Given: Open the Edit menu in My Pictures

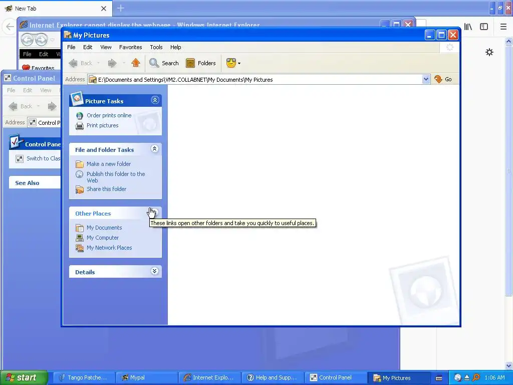Looking at the screenshot, I should pyautogui.click(x=88, y=47).
